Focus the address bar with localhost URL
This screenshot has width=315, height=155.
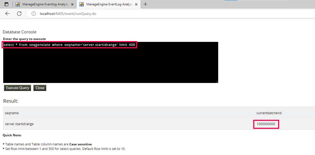point(171,14)
